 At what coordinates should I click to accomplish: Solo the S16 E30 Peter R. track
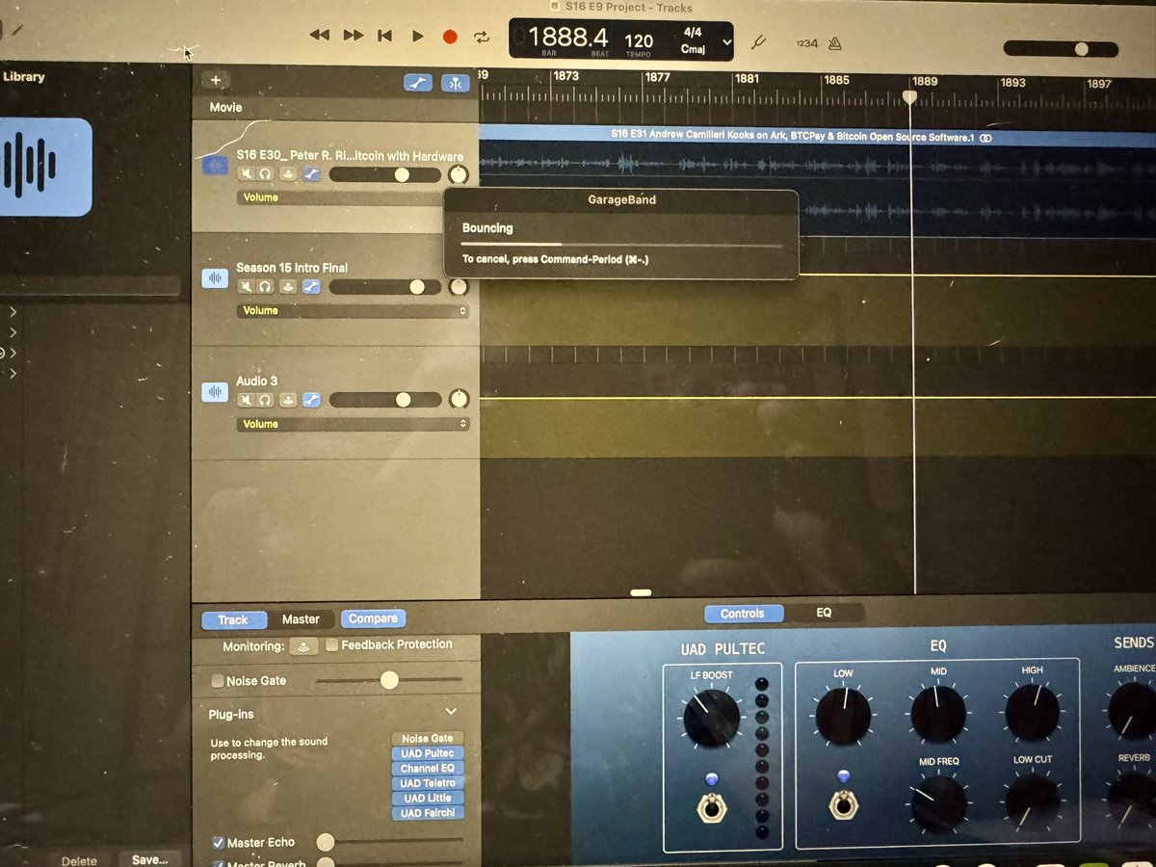pos(264,173)
